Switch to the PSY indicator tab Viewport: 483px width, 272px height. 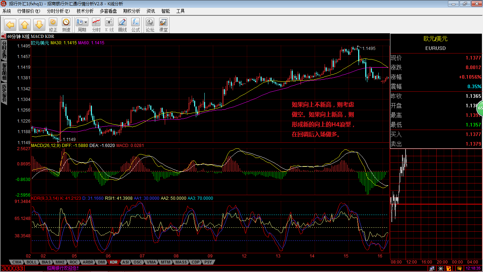click(208, 262)
